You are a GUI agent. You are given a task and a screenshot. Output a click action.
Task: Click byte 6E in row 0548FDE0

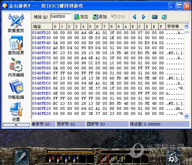pyautogui.click(x=55, y=93)
